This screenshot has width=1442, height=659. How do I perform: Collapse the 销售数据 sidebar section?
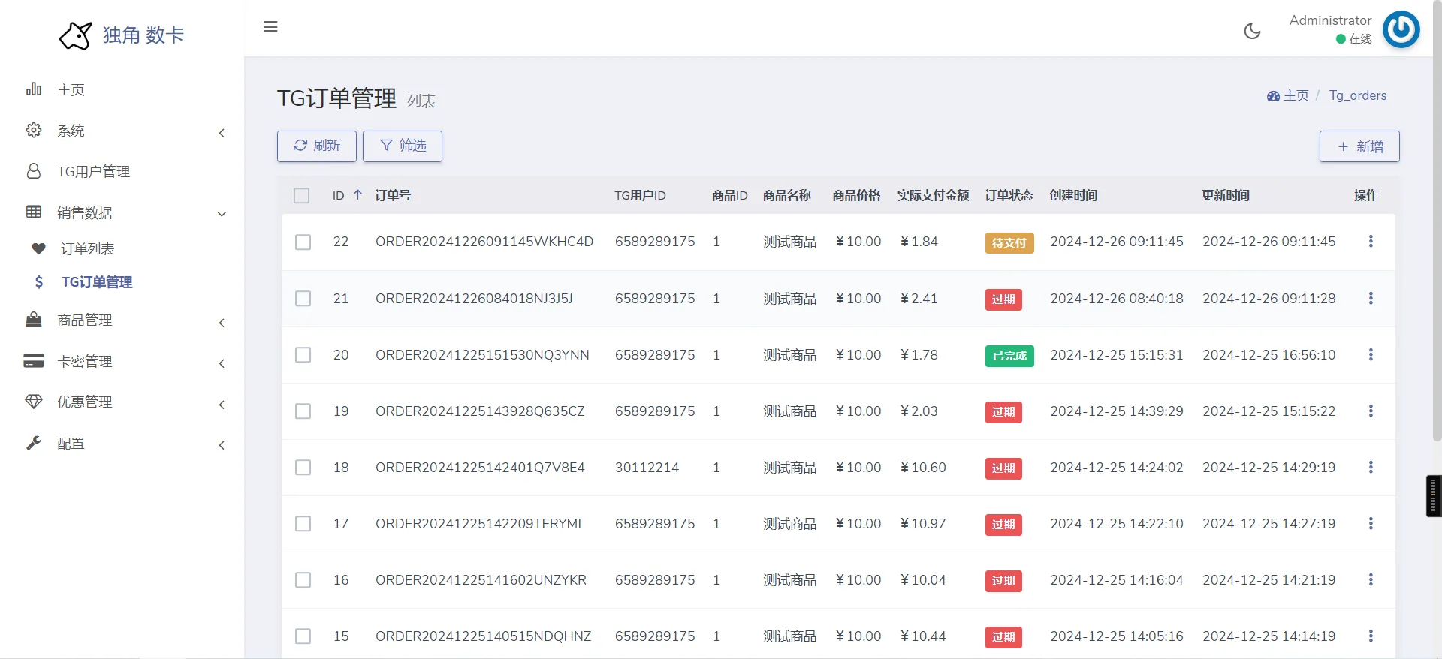click(124, 213)
